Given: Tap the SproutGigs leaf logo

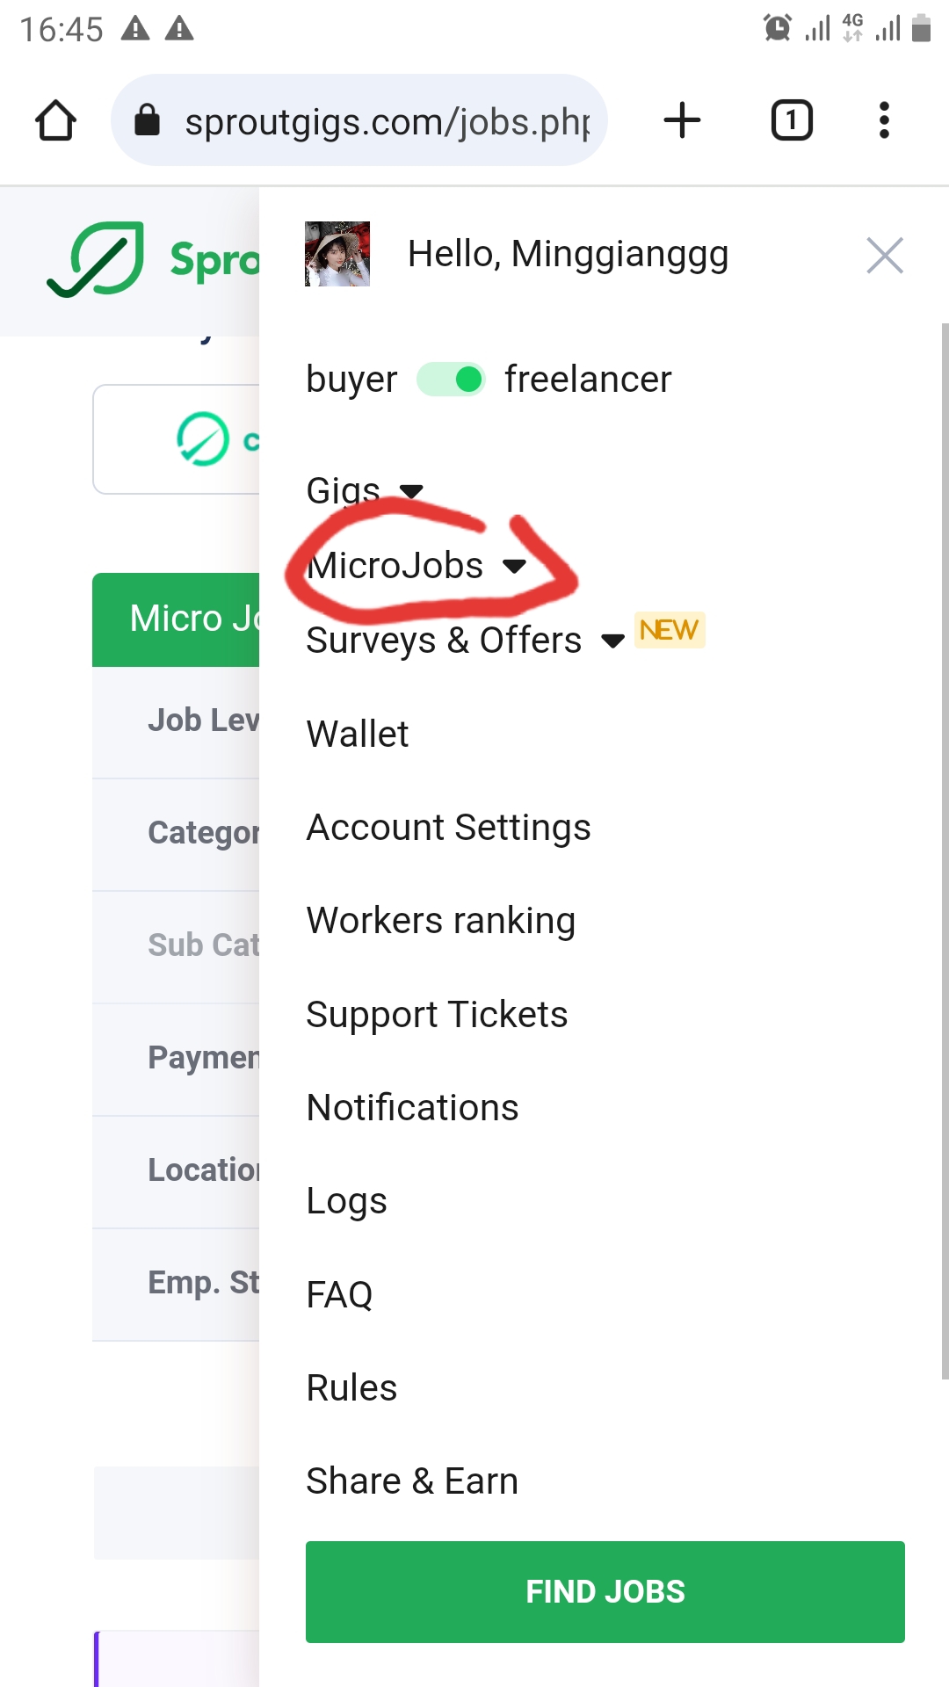Looking at the screenshot, I should click(97, 259).
